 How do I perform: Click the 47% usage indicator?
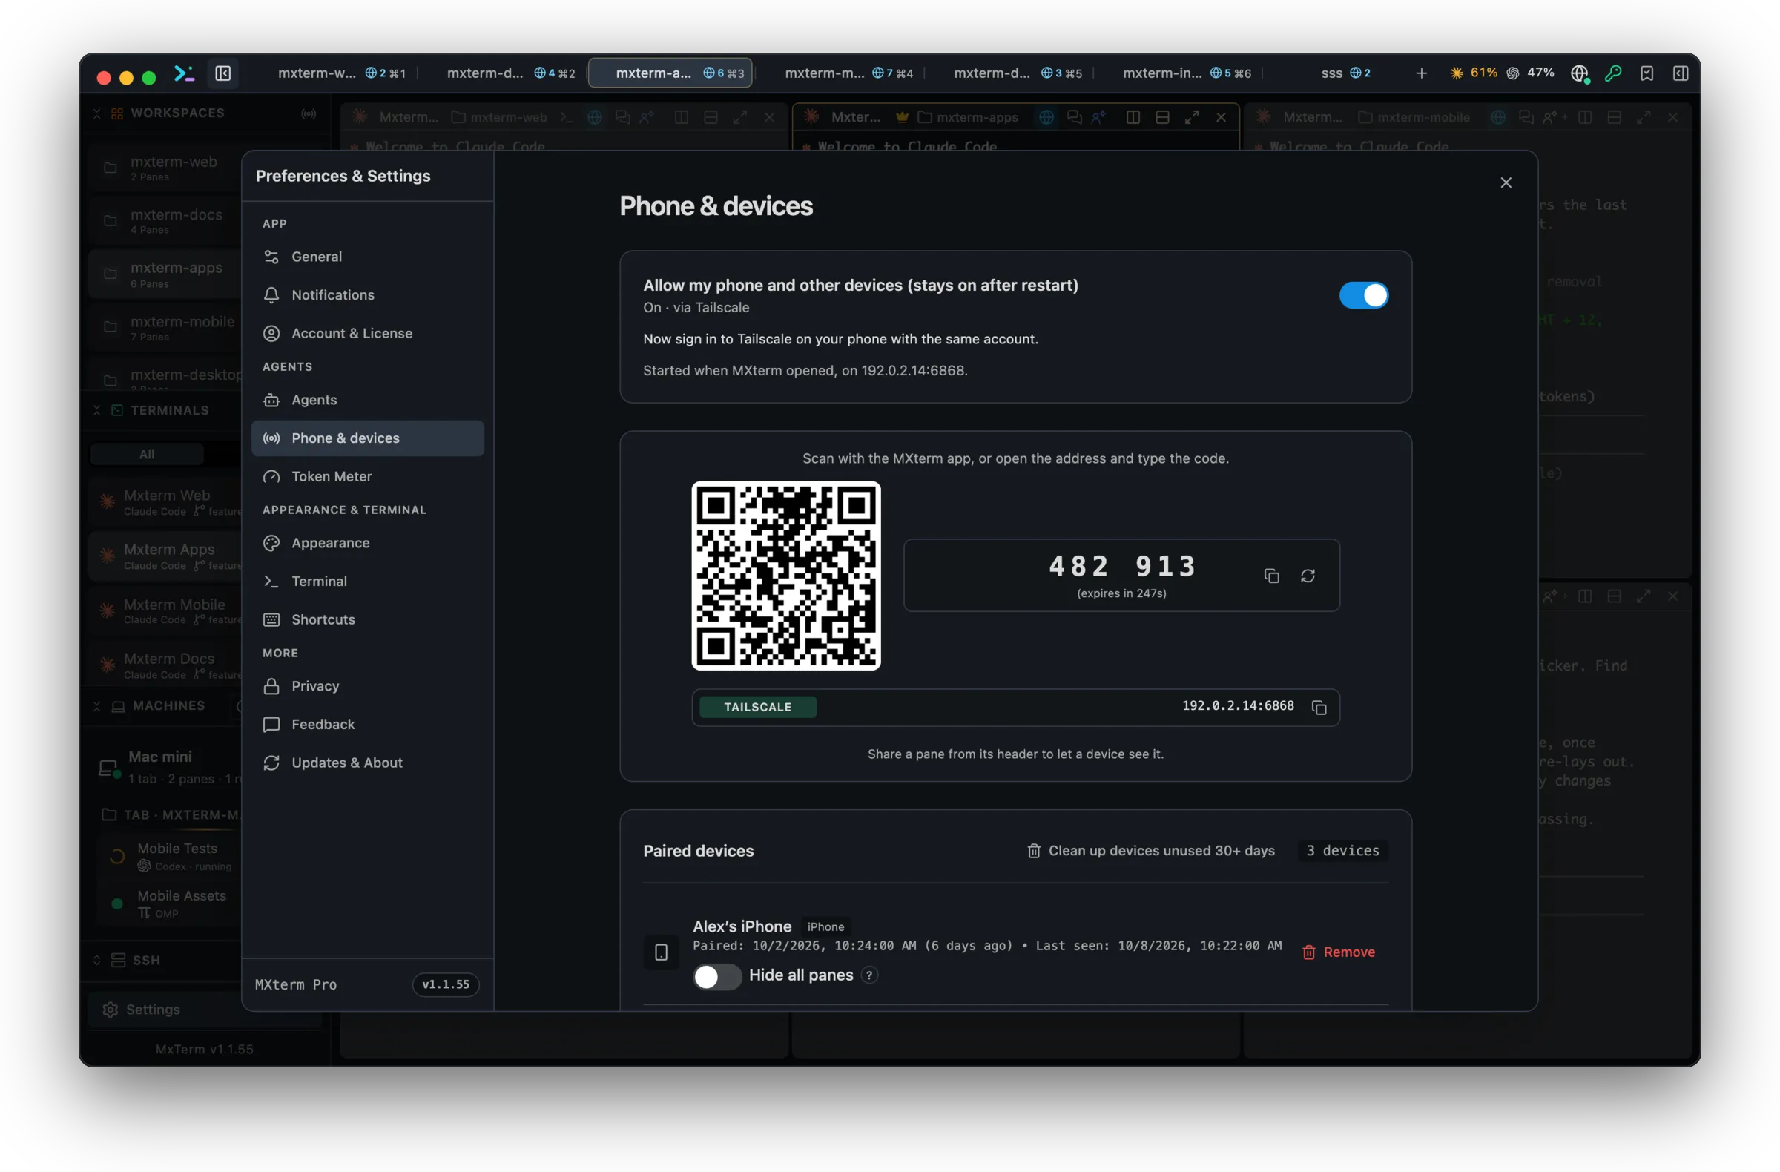1530,73
